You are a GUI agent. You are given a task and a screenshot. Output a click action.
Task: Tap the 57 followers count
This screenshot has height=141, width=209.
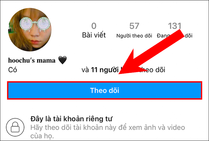(x=134, y=26)
